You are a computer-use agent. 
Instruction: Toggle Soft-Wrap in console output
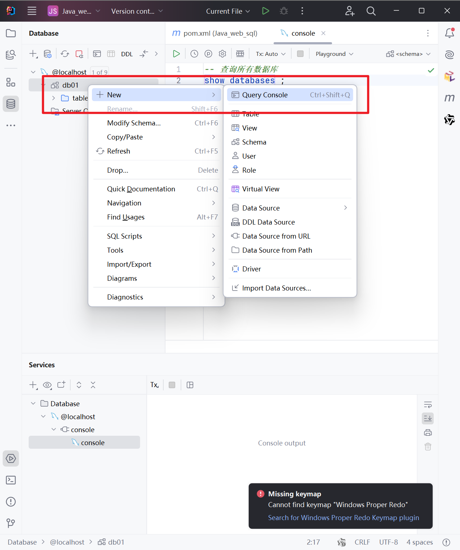click(428, 404)
